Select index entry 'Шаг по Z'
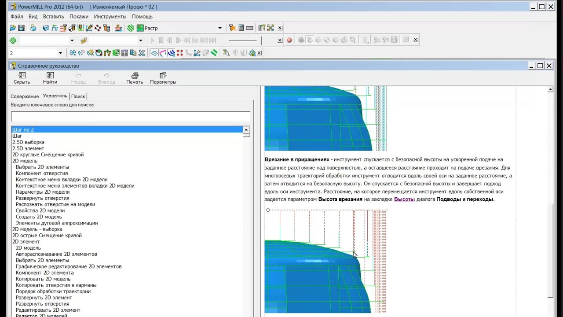This screenshot has width=563, height=317. [x=127, y=130]
